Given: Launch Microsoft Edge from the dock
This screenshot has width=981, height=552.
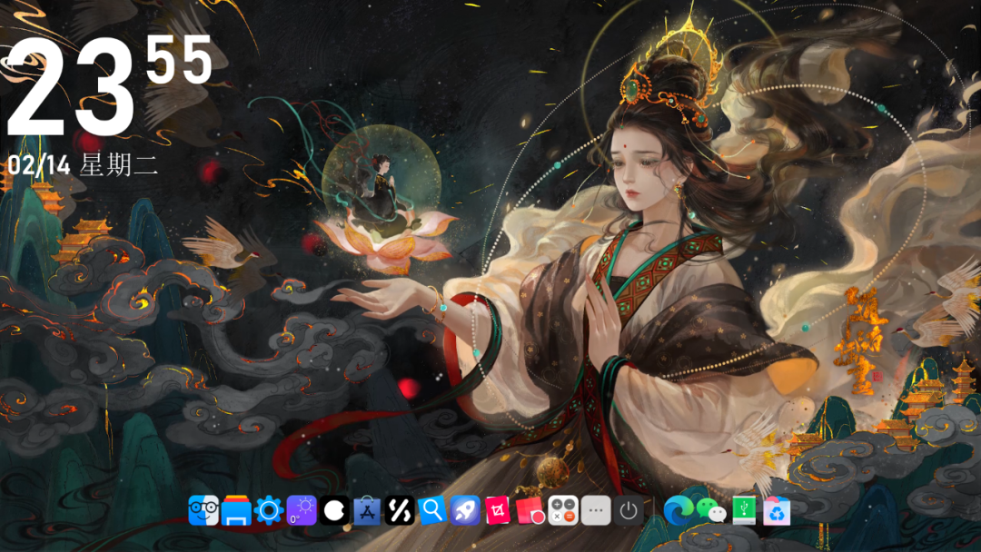Looking at the screenshot, I should coord(678,510).
